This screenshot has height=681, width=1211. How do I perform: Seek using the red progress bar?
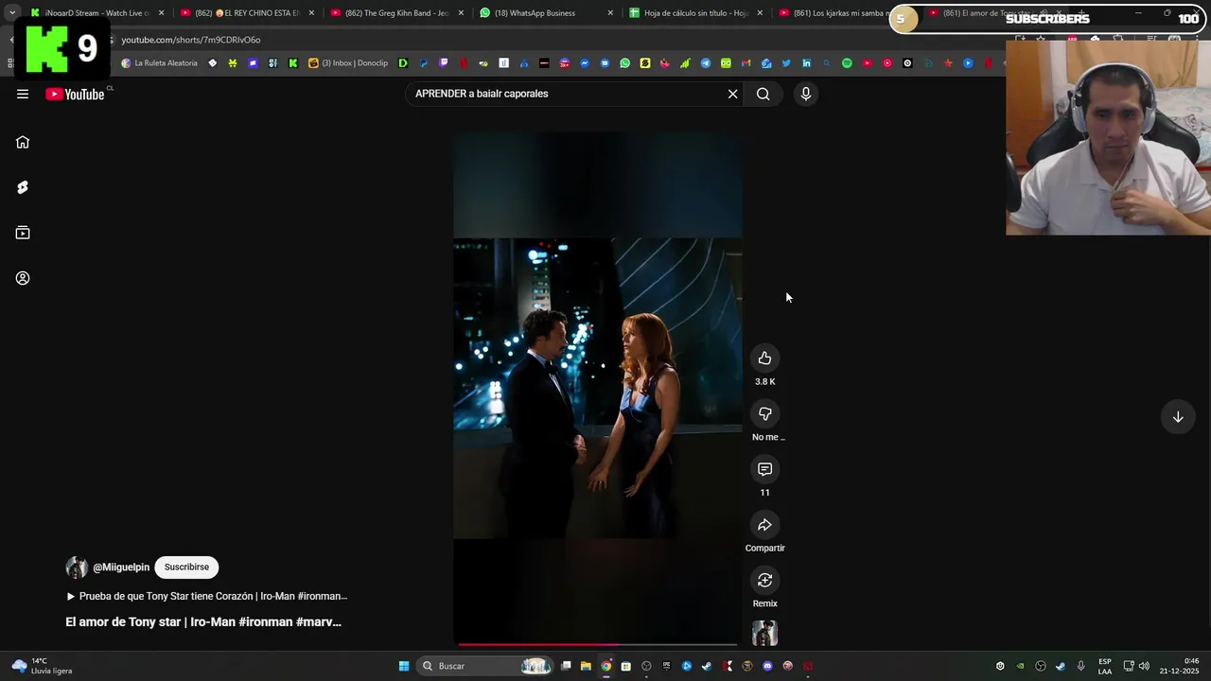(597, 645)
